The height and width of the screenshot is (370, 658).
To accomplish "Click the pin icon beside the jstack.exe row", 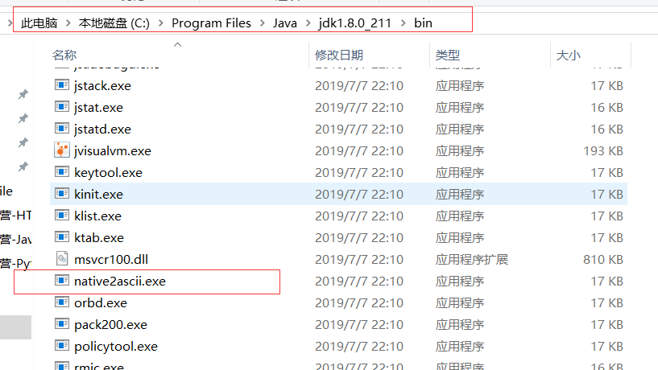I will tap(23, 94).
